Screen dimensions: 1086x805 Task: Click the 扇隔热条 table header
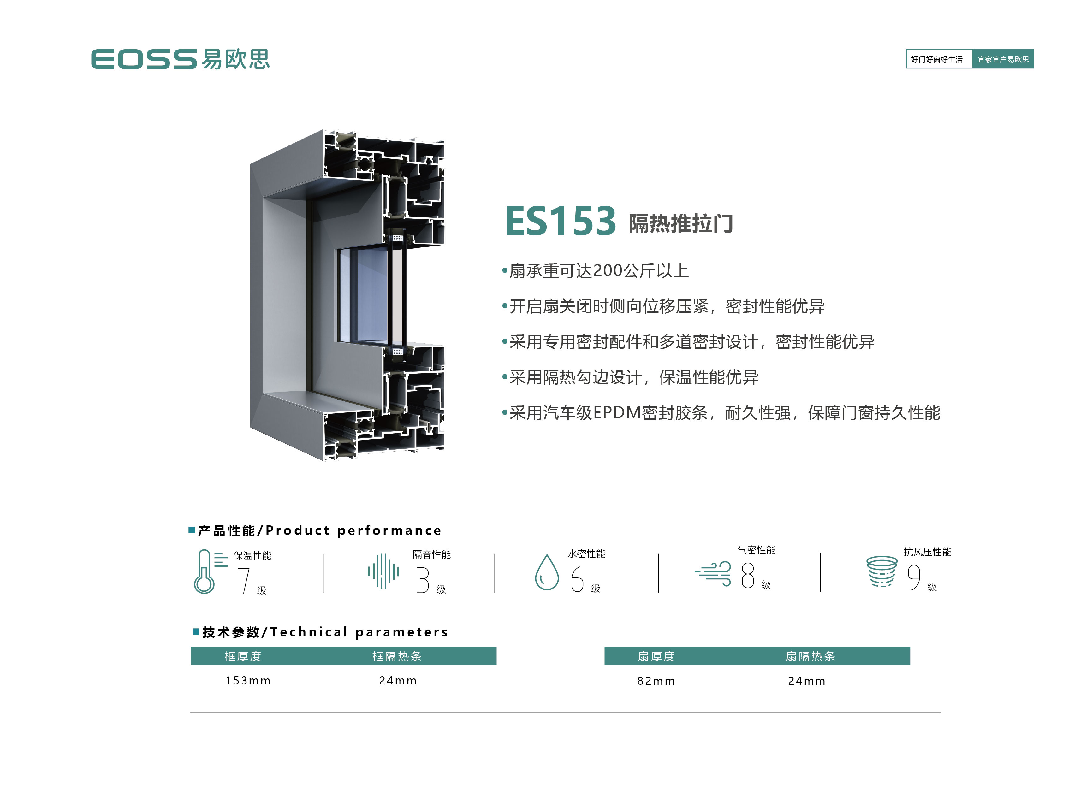pos(810,656)
